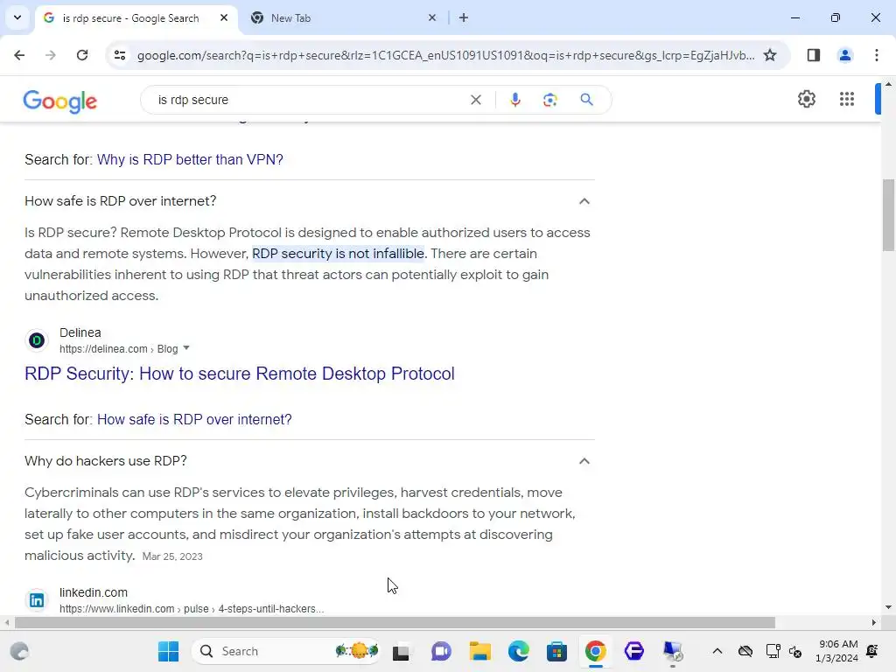Open a new browser tab
Viewport: 896px width, 672px height.
464,17
